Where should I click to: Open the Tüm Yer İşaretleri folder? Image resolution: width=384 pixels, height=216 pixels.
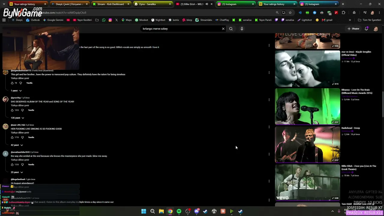[369, 20]
